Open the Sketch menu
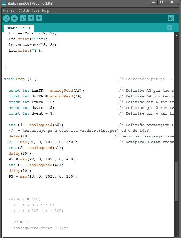The width and height of the screenshot is (181, 238). 24,11
